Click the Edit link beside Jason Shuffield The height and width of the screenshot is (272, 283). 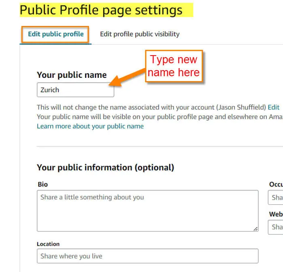click(x=273, y=107)
